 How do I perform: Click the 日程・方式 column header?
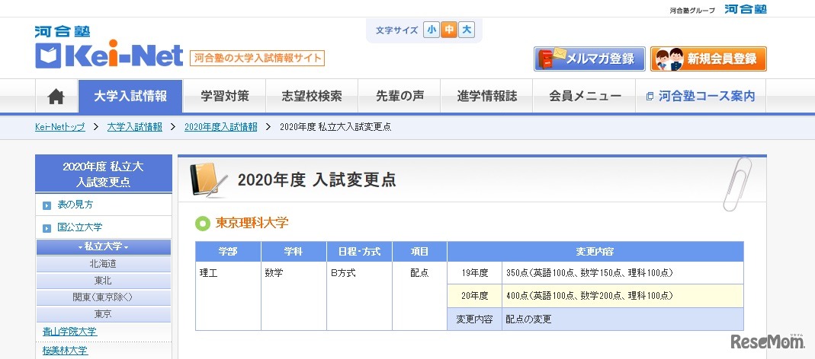(359, 252)
